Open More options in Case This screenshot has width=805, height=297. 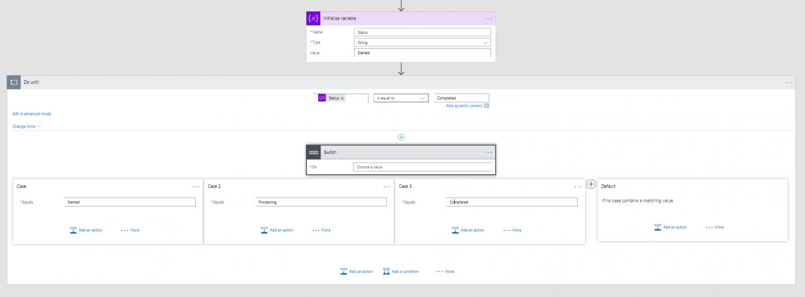pos(130,231)
